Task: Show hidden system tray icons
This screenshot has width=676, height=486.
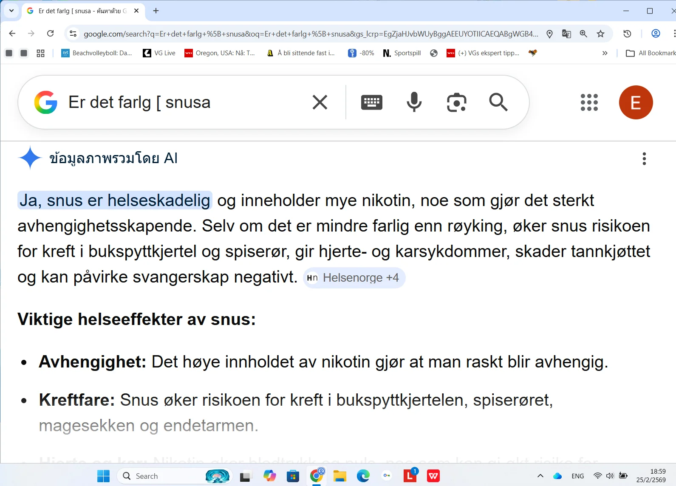Action: pos(540,476)
